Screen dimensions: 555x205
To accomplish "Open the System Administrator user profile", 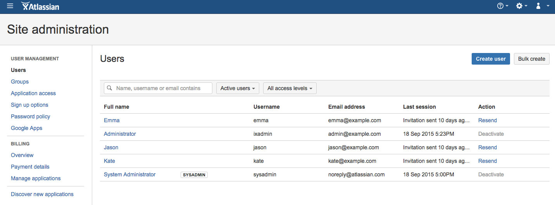I will (x=129, y=174).
